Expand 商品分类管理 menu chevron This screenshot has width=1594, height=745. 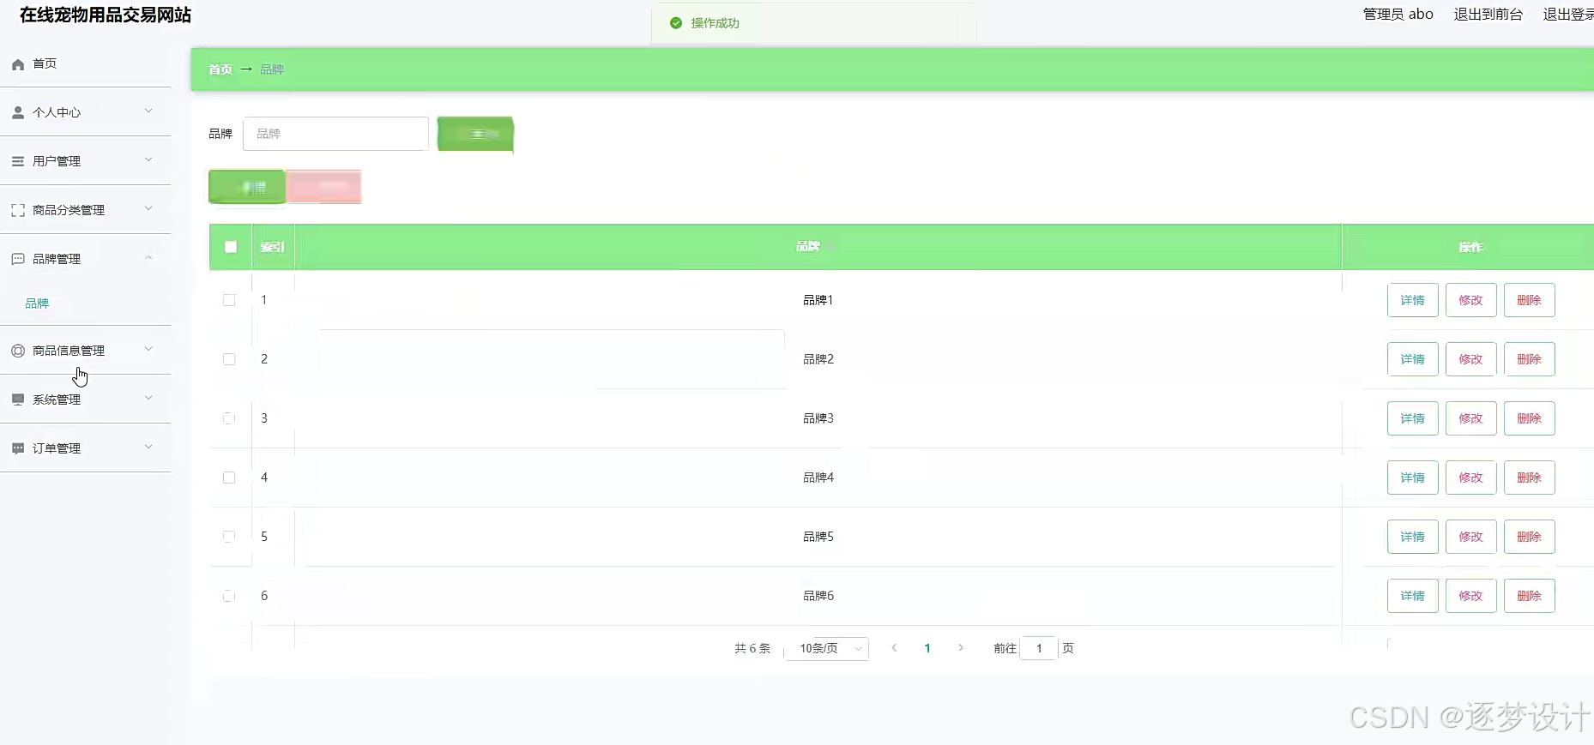coord(148,208)
